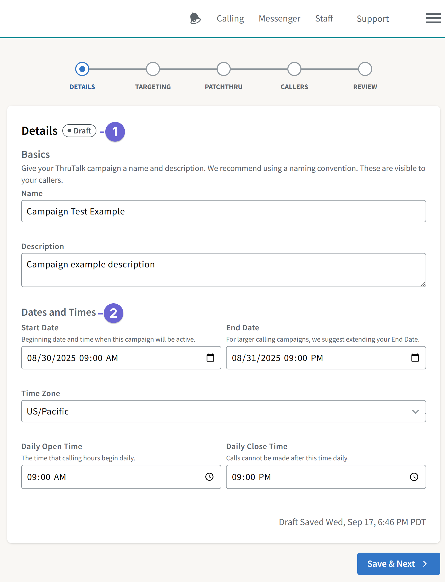The width and height of the screenshot is (445, 582).
Task: Click the Start Date field value
Action: 72,358
